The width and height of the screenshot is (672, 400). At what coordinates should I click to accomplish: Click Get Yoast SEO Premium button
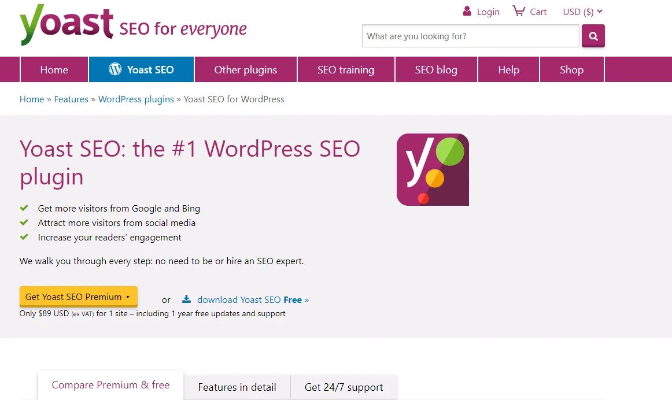click(79, 297)
